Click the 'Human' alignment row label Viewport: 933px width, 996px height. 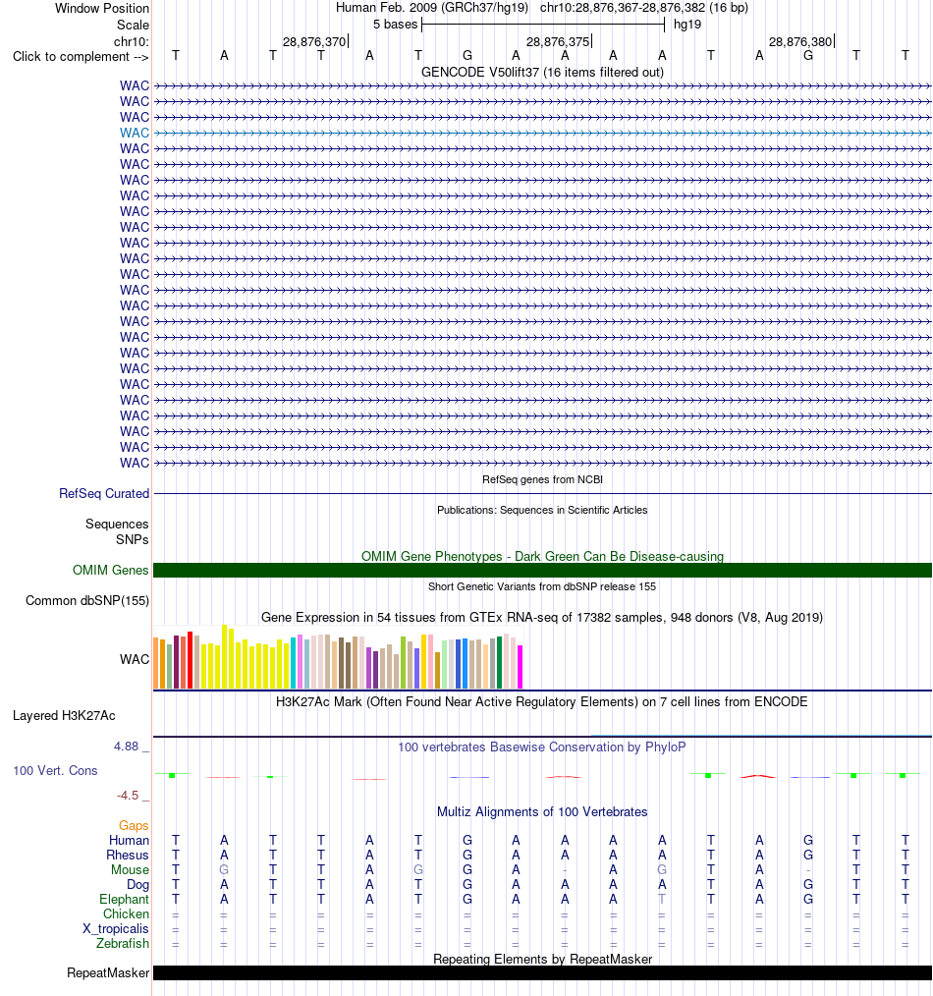129,841
